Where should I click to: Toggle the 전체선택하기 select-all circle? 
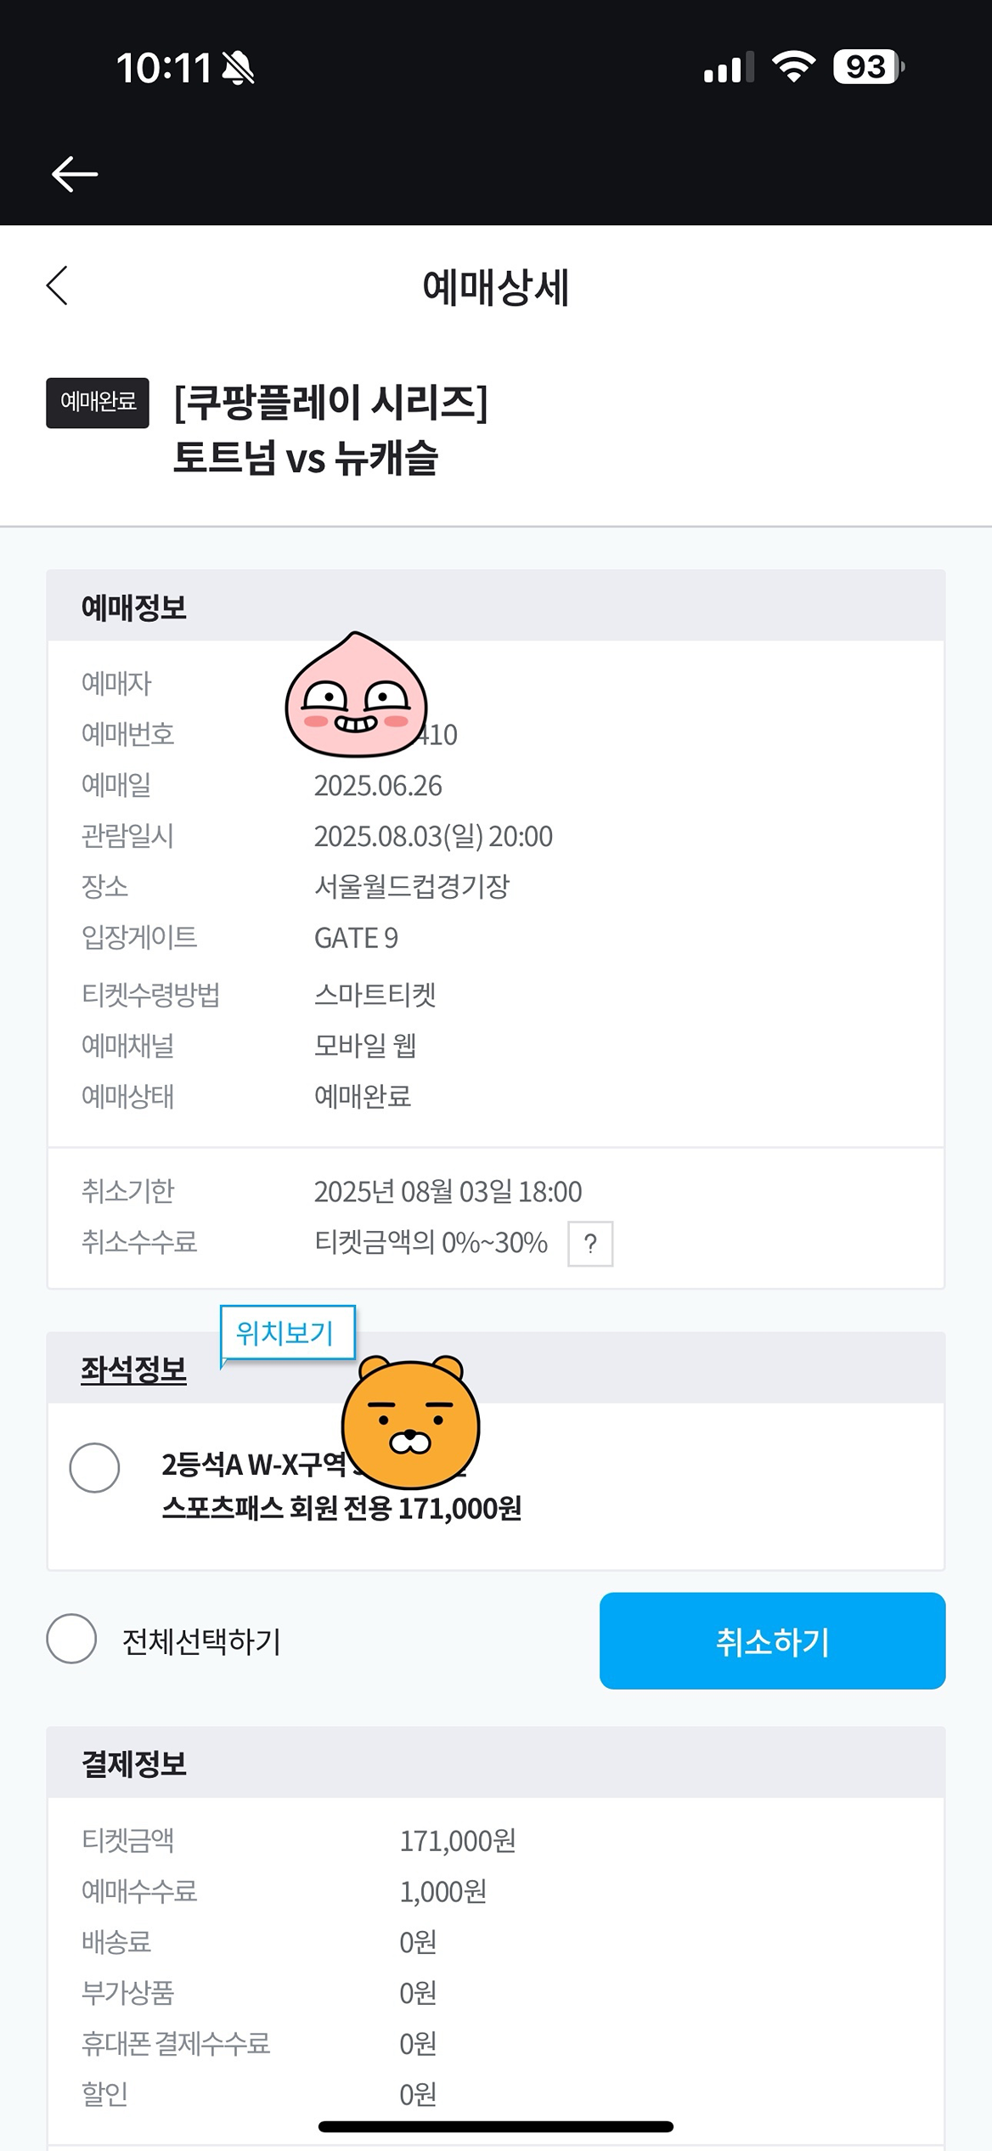point(71,1639)
